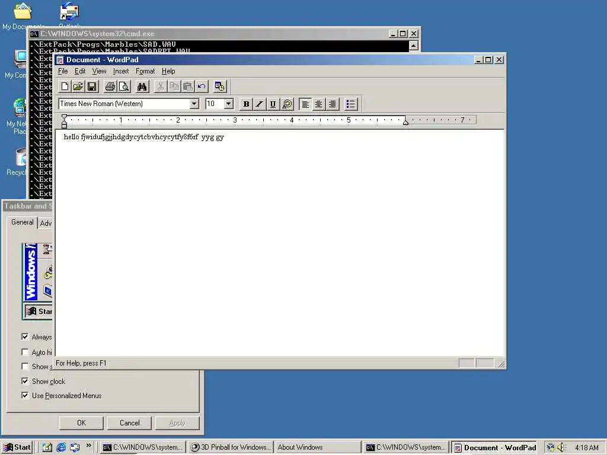Screen dimensions: 607x455
Task: Expand the font size dropdown arrow
Action: click(x=229, y=104)
